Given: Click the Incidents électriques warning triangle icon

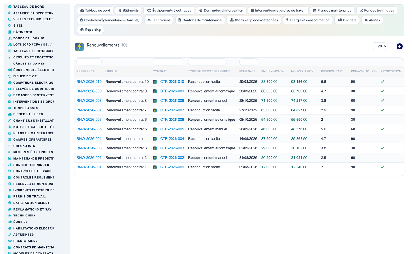Looking at the screenshot, I should [x=10, y=190].
